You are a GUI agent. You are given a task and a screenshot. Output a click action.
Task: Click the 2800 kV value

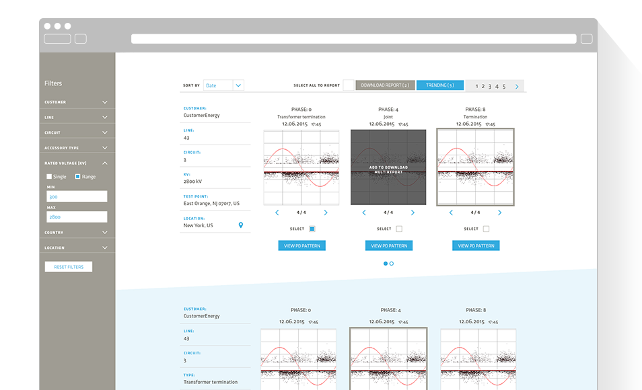tap(192, 182)
